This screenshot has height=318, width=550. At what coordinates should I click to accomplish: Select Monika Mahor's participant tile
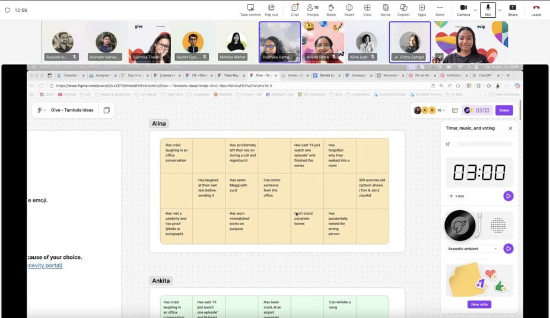pyautogui.click(x=236, y=42)
